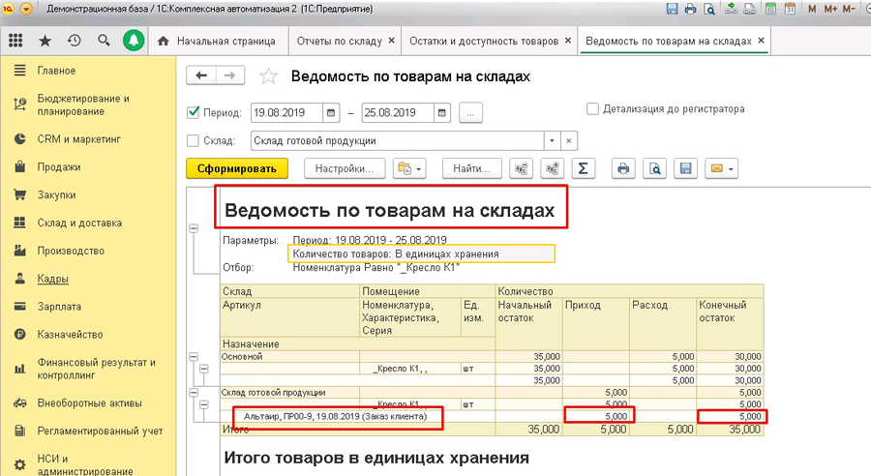Image resolution: width=871 pixels, height=476 pixels.
Task: Go back with the left arrow button
Action: pos(201,75)
